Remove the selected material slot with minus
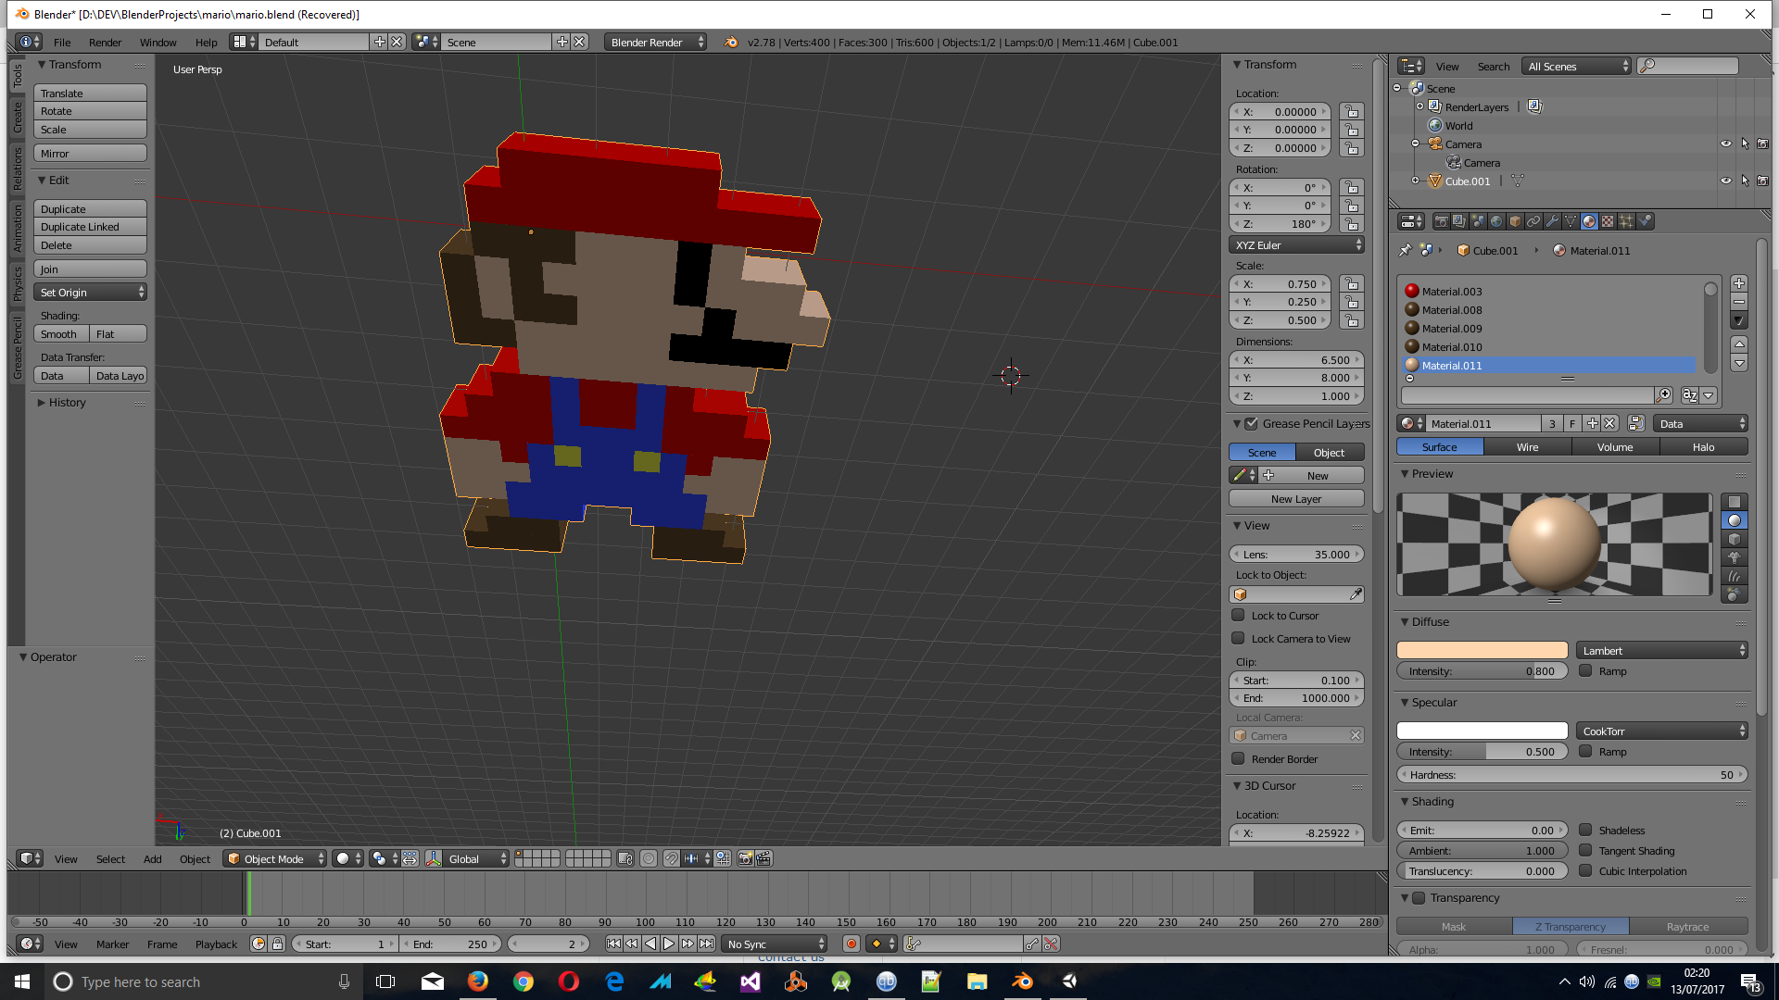1779x1000 pixels. (x=1739, y=303)
